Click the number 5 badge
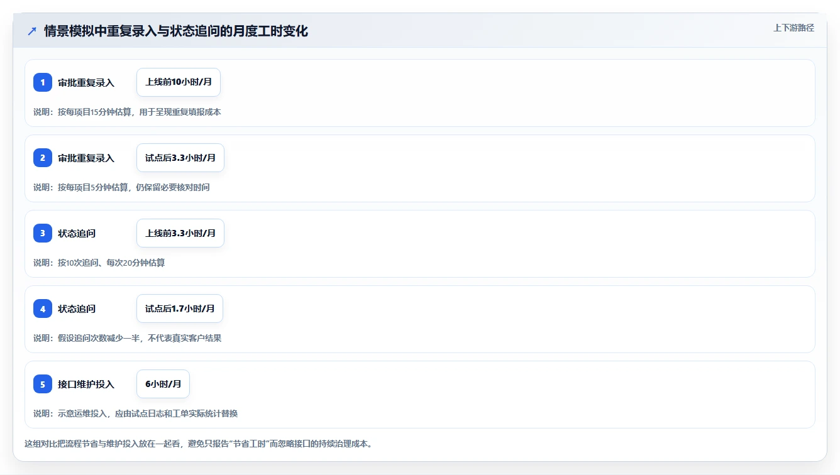840x475 pixels. point(43,384)
